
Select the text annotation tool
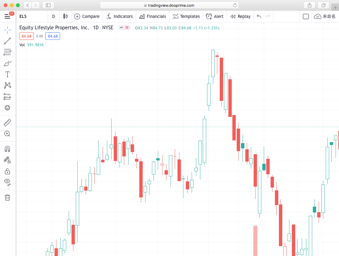(7, 74)
